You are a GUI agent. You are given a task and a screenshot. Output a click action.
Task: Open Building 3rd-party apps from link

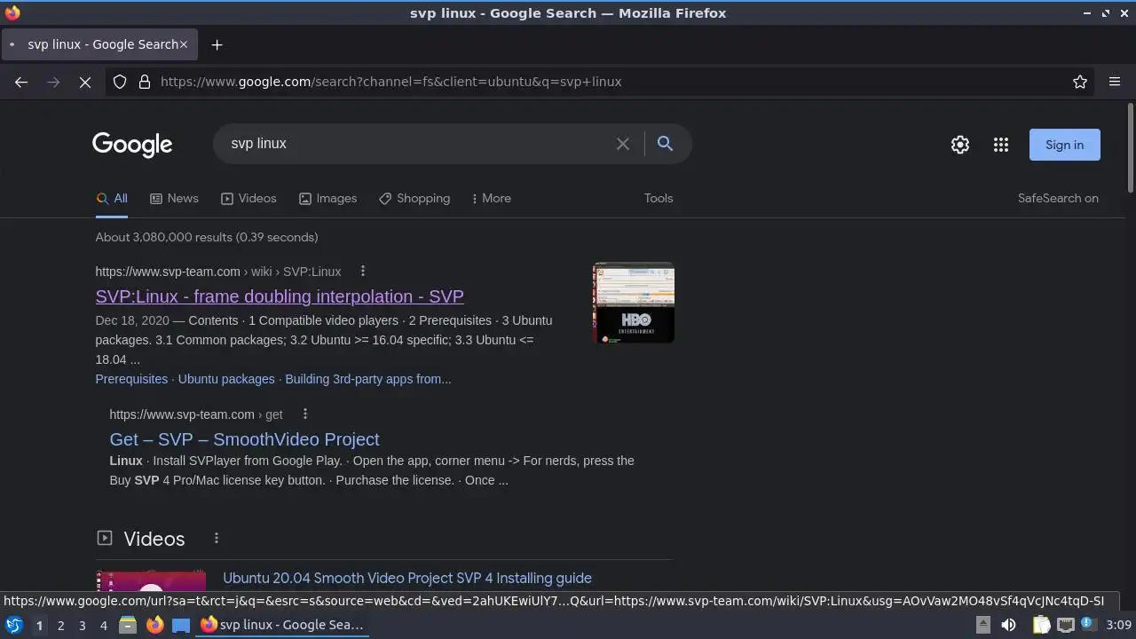click(x=367, y=379)
